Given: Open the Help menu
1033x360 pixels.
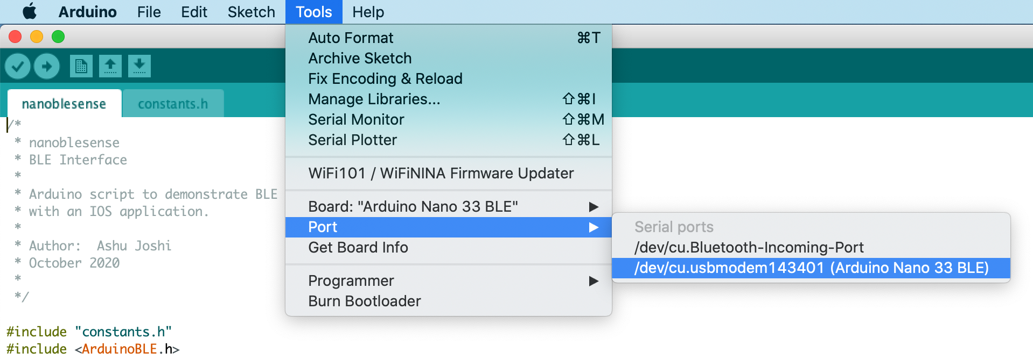Looking at the screenshot, I should point(368,12).
